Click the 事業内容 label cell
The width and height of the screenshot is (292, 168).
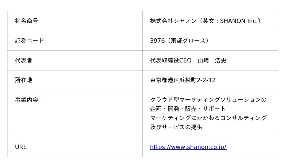[27, 100]
